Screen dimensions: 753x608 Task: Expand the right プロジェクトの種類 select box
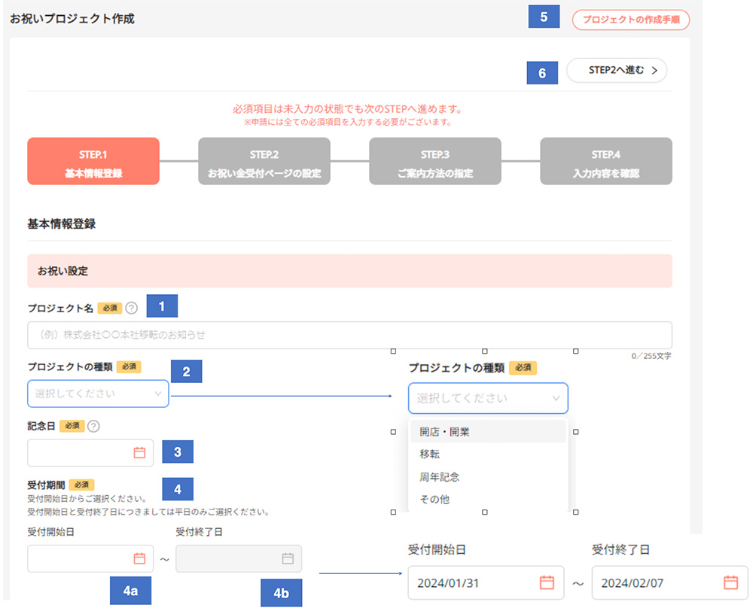pos(488,398)
